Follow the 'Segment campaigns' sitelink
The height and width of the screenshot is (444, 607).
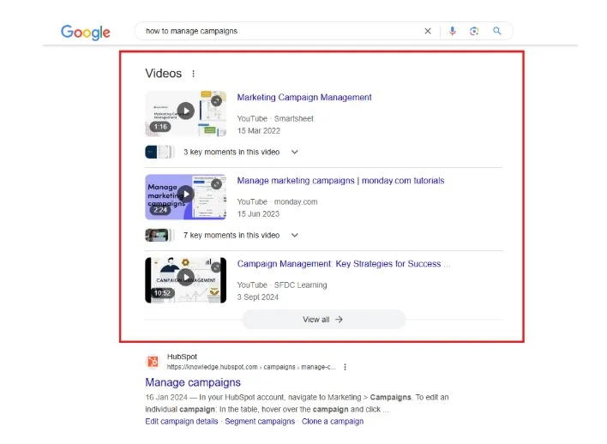click(260, 422)
